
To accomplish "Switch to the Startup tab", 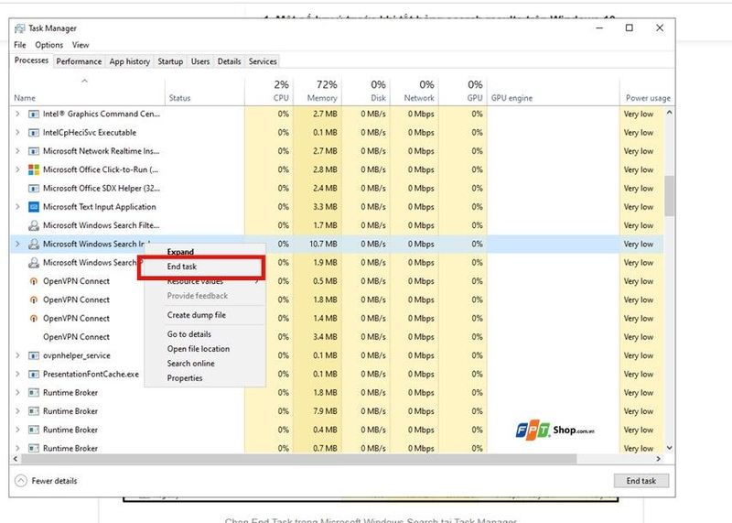I will click(x=170, y=61).
